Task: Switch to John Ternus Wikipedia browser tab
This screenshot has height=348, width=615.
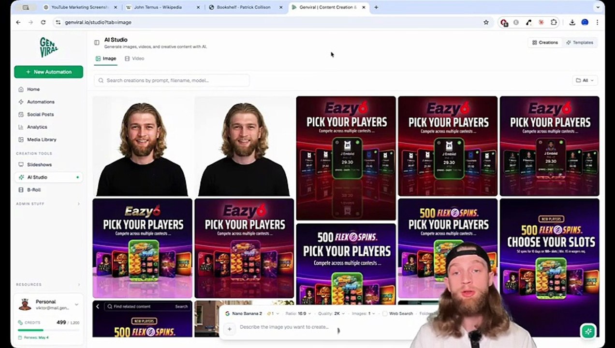Action: click(x=162, y=7)
